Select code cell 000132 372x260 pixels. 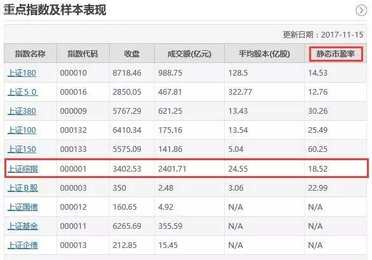click(x=73, y=130)
